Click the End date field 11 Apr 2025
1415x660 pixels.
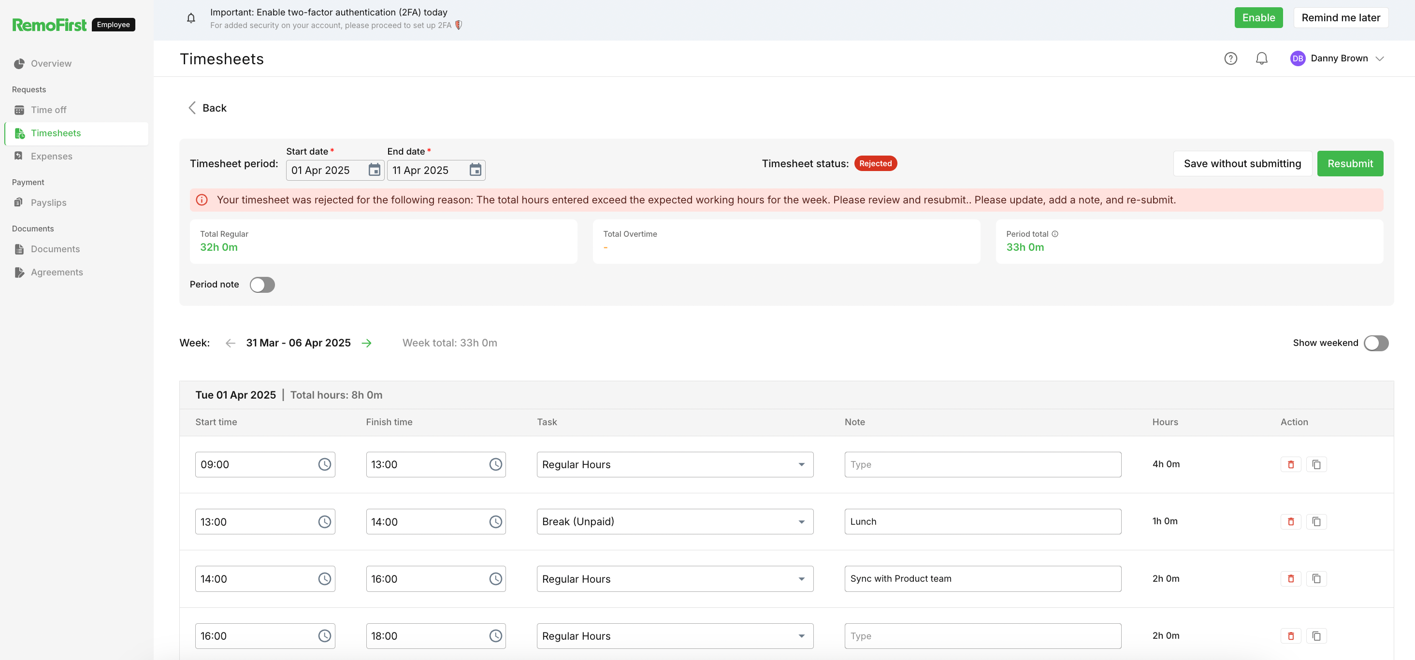click(435, 170)
